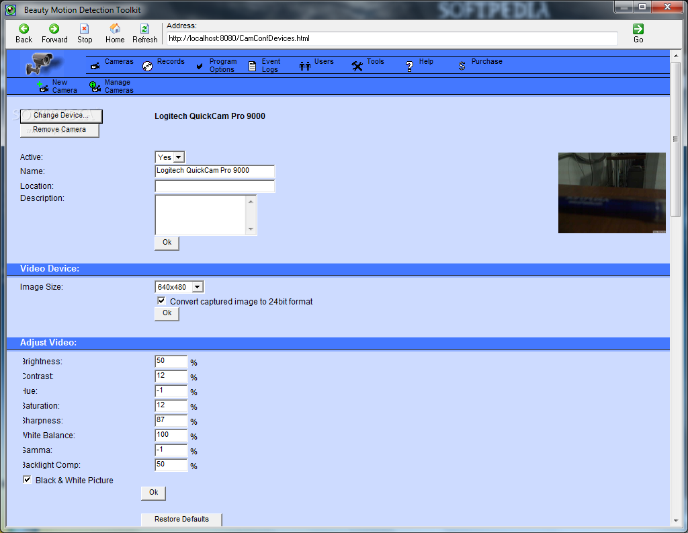Click the address bar URL field
Image resolution: width=688 pixels, height=533 pixels.
pyautogui.click(x=392, y=38)
